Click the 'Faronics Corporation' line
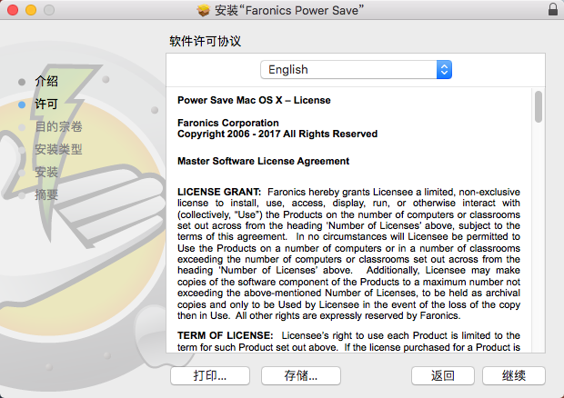 pyautogui.click(x=228, y=123)
